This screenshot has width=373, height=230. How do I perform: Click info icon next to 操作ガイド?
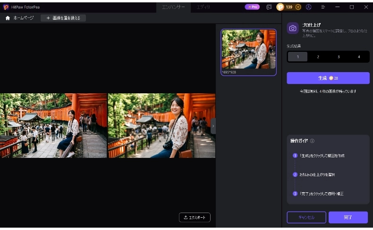tap(313, 141)
